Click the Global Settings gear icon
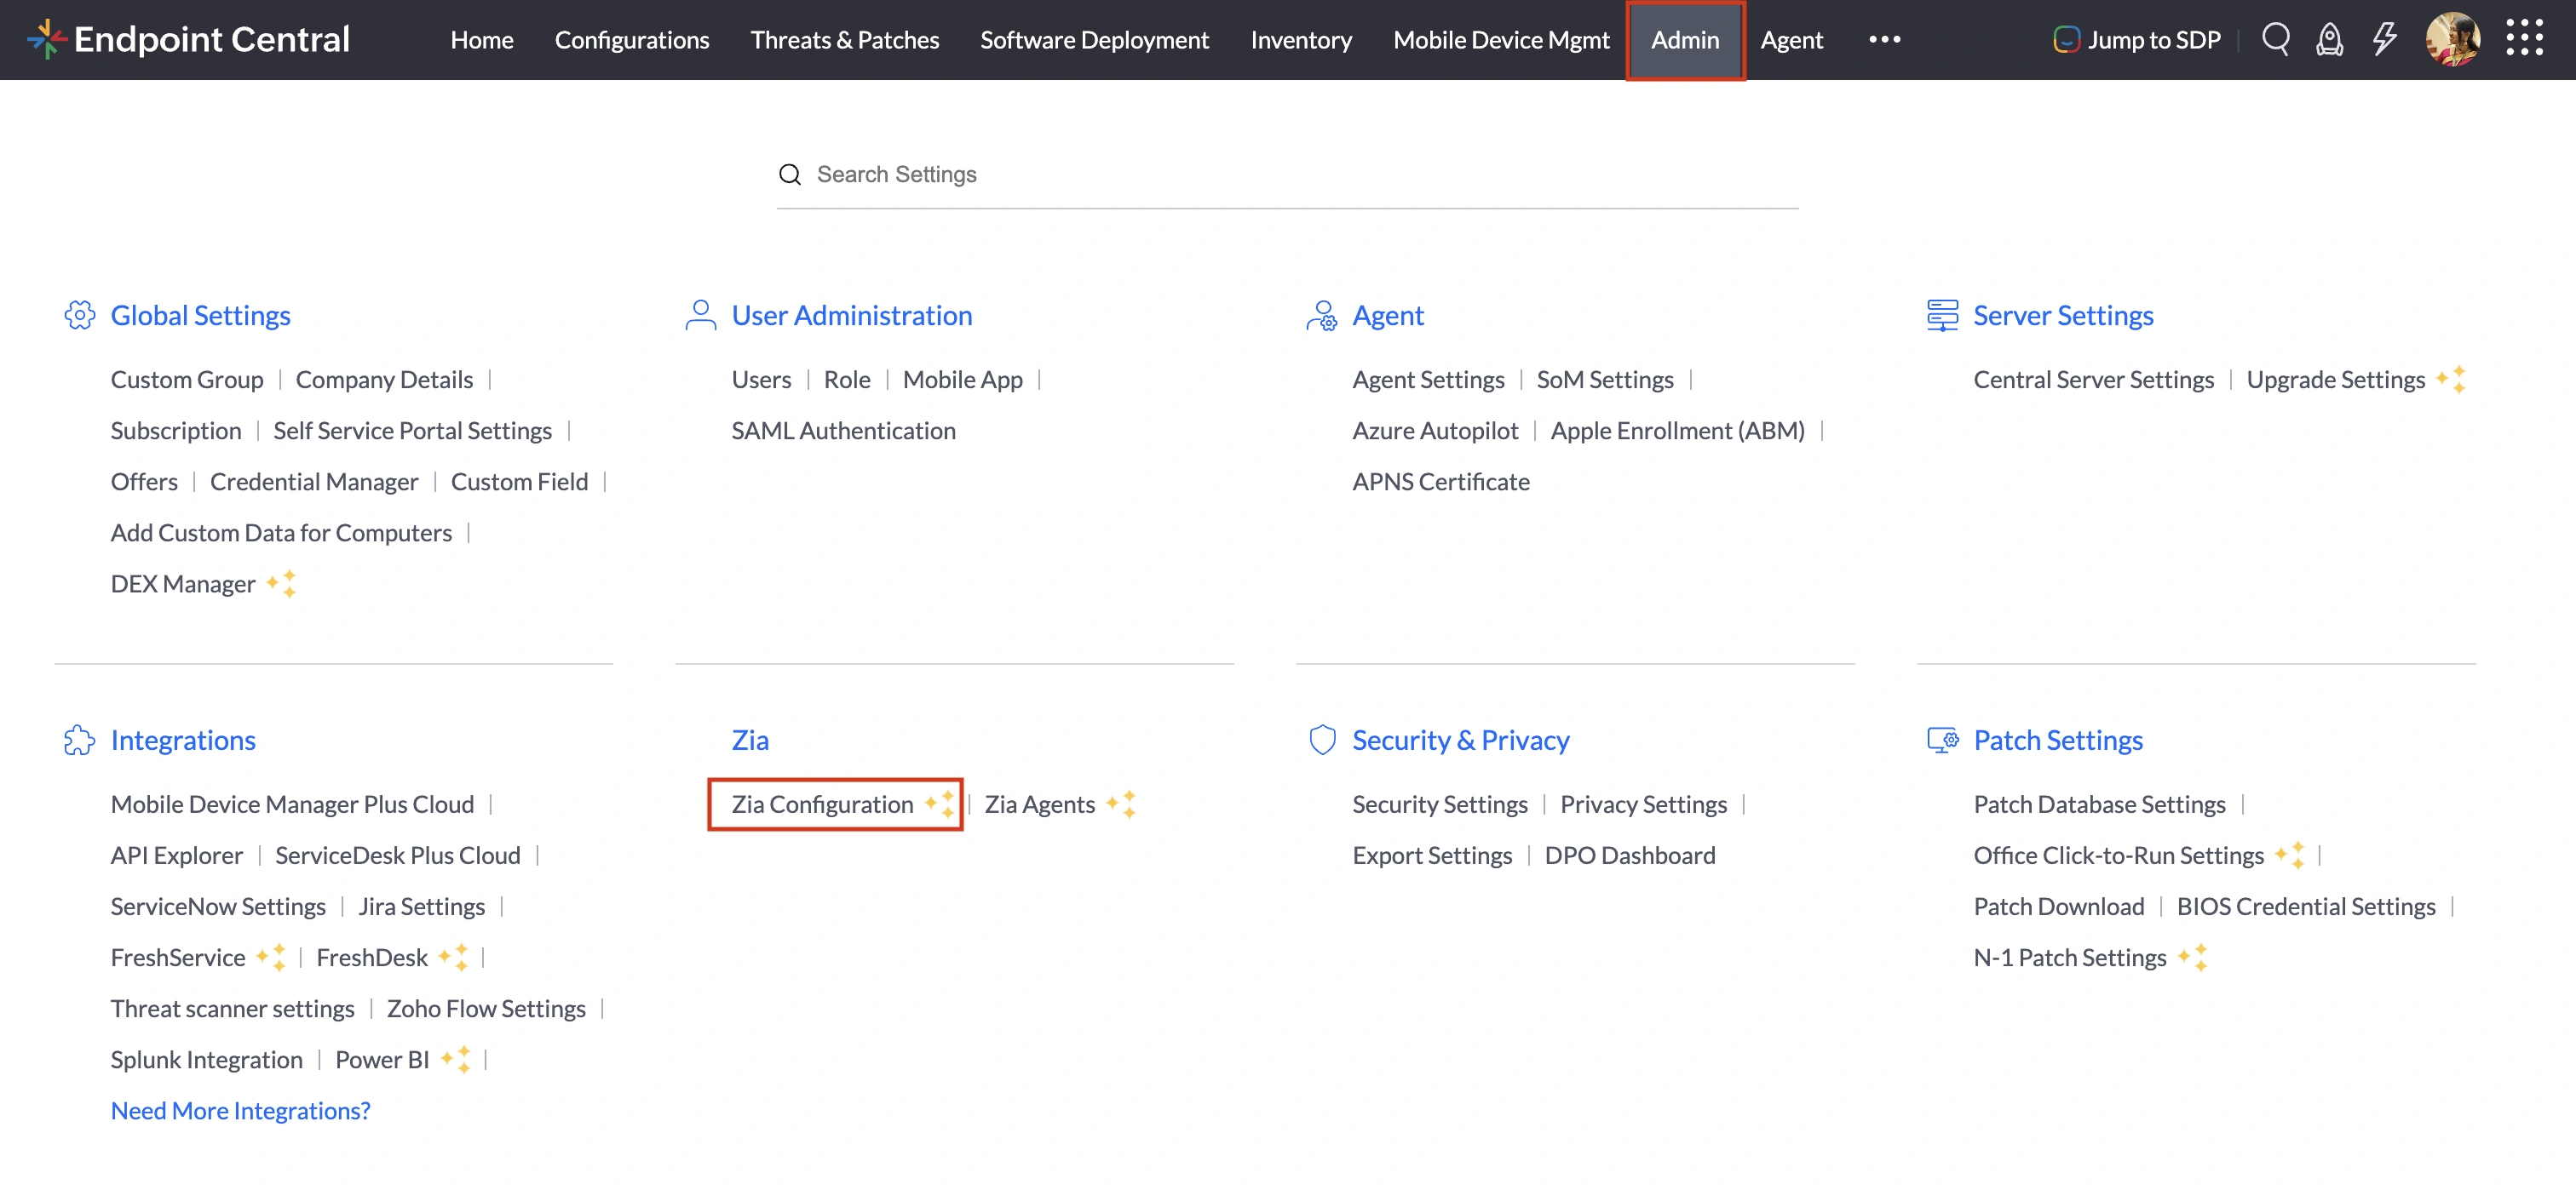2576x1190 pixels. tap(79, 315)
